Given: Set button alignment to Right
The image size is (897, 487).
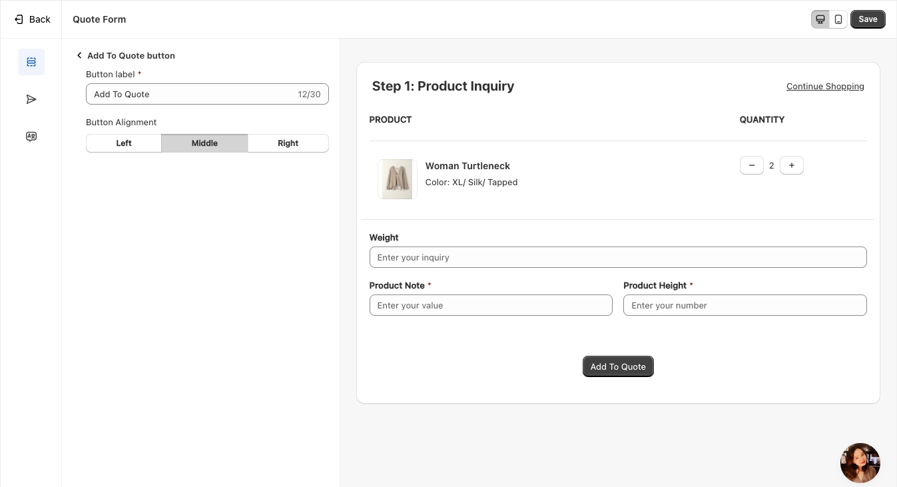Looking at the screenshot, I should (288, 143).
